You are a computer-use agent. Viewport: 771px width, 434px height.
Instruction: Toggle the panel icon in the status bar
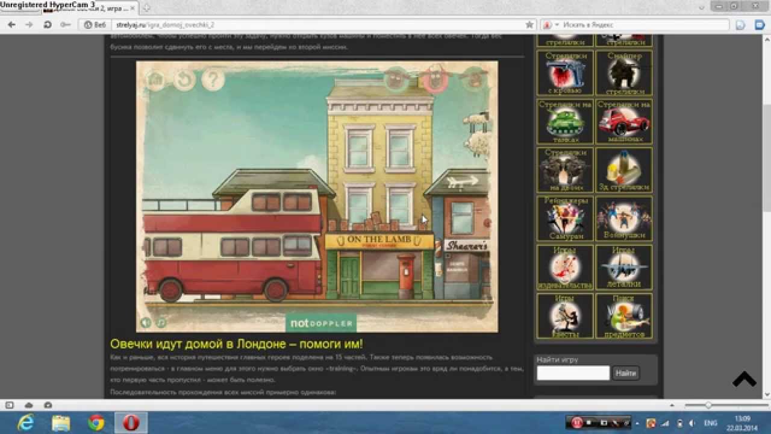[10, 405]
